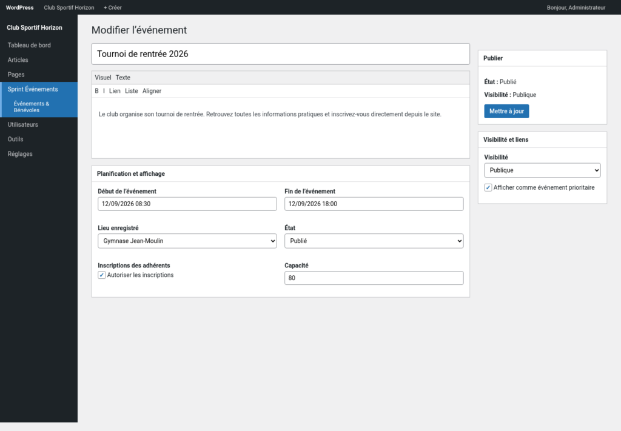This screenshot has width=621, height=431.
Task: Click the 'Visibilité : Publique' status line
Action: coord(510,95)
